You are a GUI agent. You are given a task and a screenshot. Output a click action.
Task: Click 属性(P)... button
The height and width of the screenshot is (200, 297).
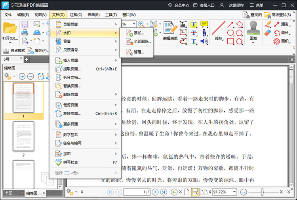point(38,51)
